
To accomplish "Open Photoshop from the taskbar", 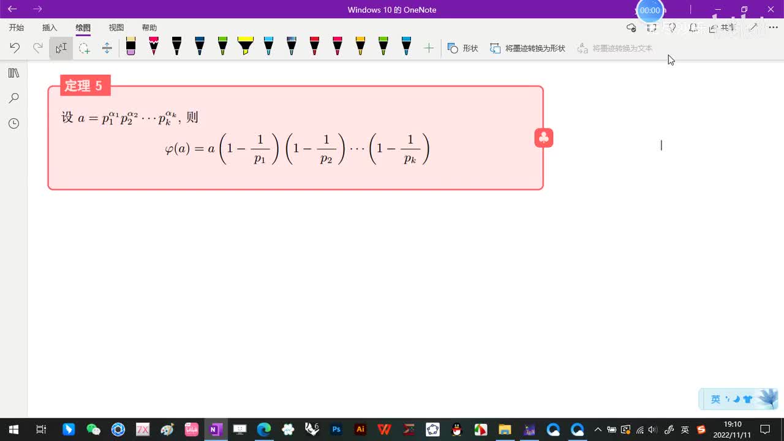I will 336,429.
